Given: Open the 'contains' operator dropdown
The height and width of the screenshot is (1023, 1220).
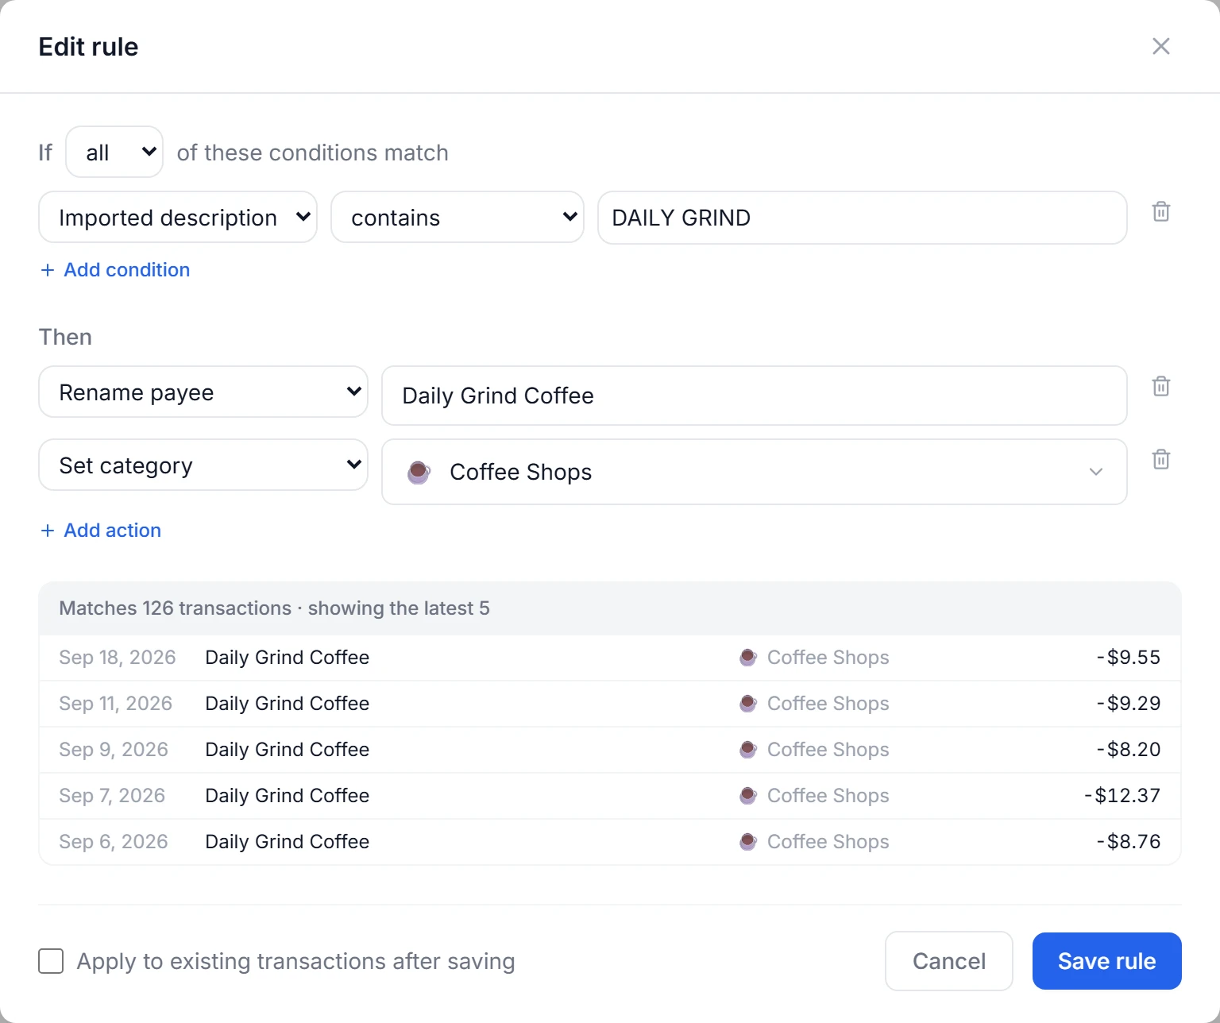Looking at the screenshot, I should tap(457, 217).
